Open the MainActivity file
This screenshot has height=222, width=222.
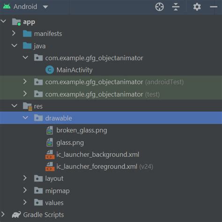tap(74, 70)
